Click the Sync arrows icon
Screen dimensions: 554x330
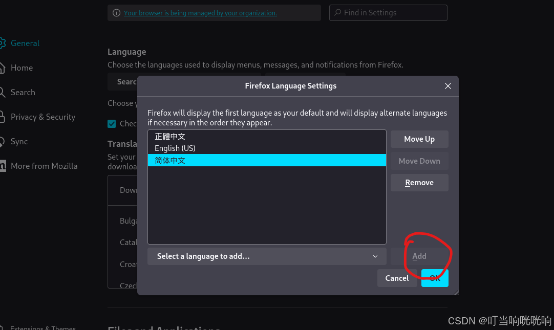pos(2,142)
